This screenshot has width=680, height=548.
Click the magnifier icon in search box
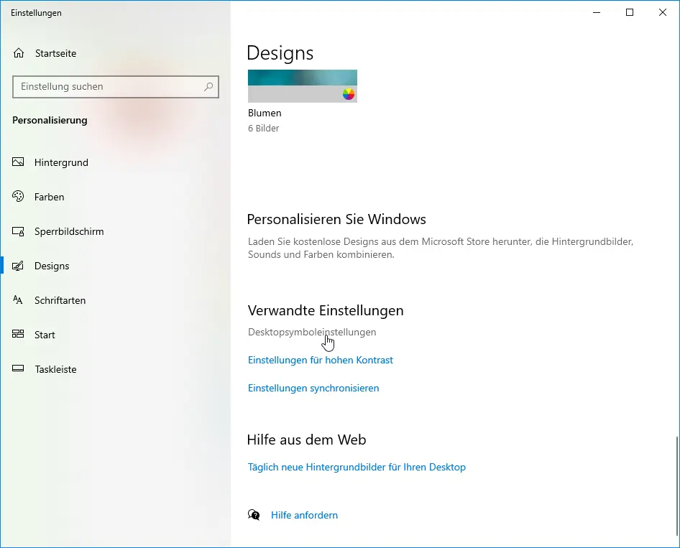(208, 87)
